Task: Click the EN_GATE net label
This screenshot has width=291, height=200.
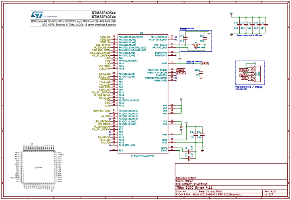Action: click(x=104, y=137)
